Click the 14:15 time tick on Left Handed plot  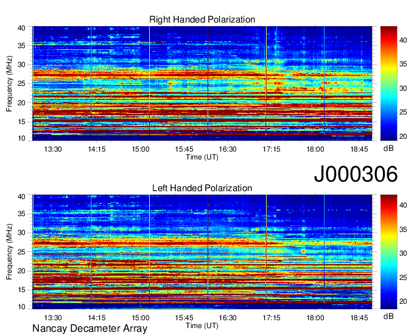click(x=97, y=318)
